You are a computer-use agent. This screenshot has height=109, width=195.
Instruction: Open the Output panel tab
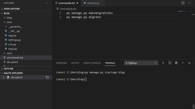click(x=75, y=63)
